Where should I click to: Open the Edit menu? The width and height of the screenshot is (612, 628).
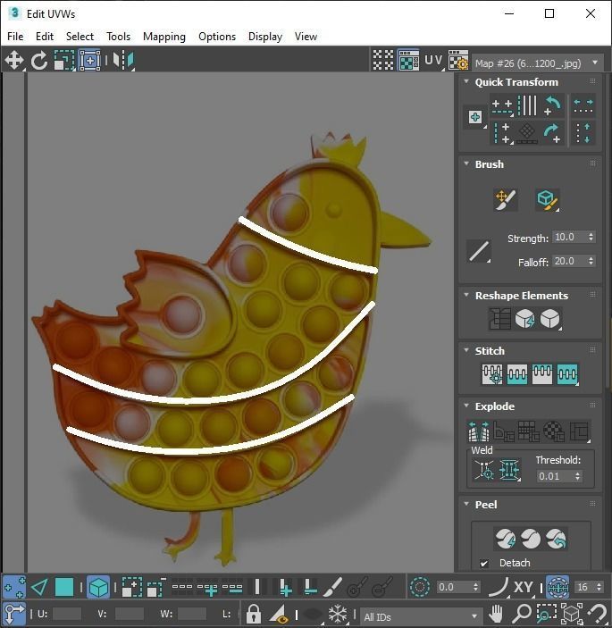[x=45, y=37]
